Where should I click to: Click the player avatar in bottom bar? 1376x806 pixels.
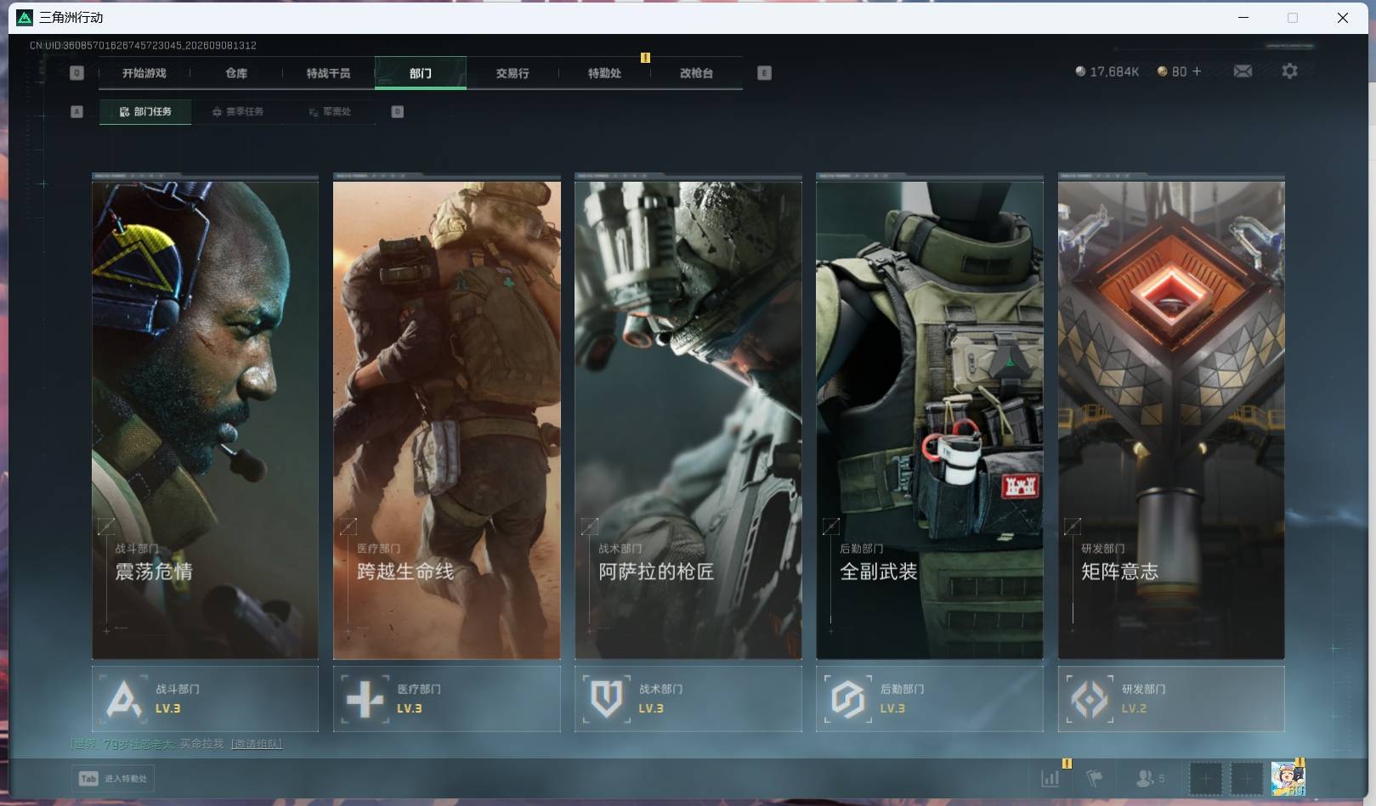click(1288, 778)
